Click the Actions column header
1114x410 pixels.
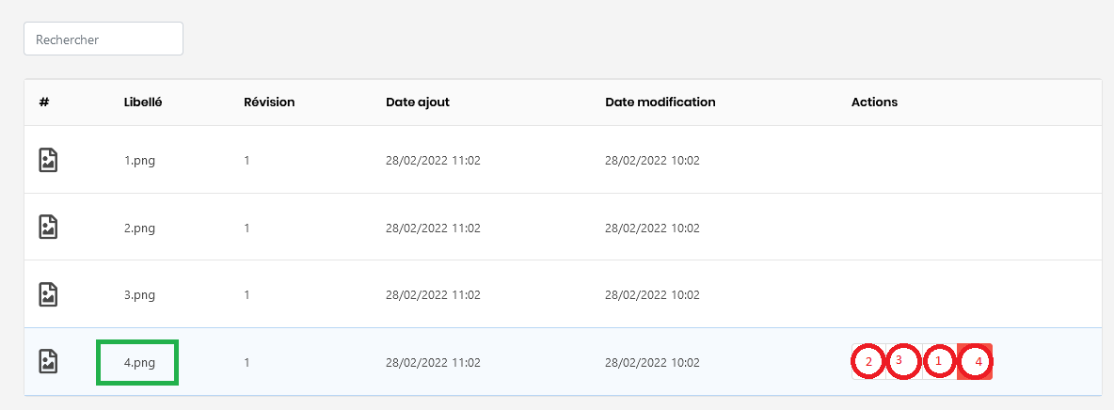click(x=874, y=102)
